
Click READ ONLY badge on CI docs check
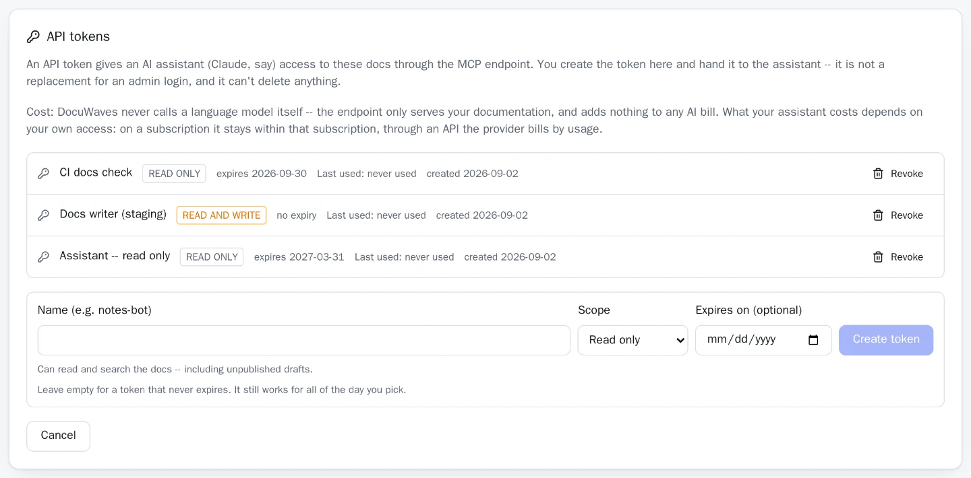coord(174,174)
